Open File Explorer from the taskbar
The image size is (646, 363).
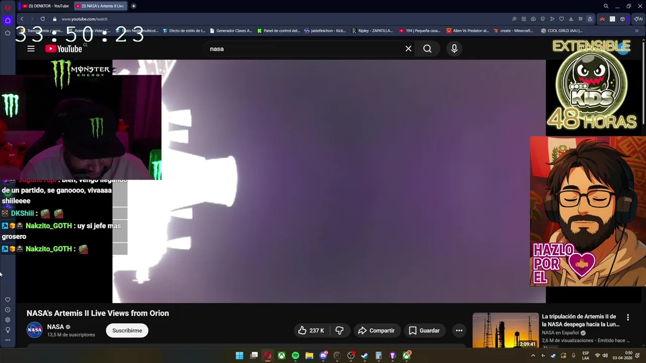coord(309,355)
